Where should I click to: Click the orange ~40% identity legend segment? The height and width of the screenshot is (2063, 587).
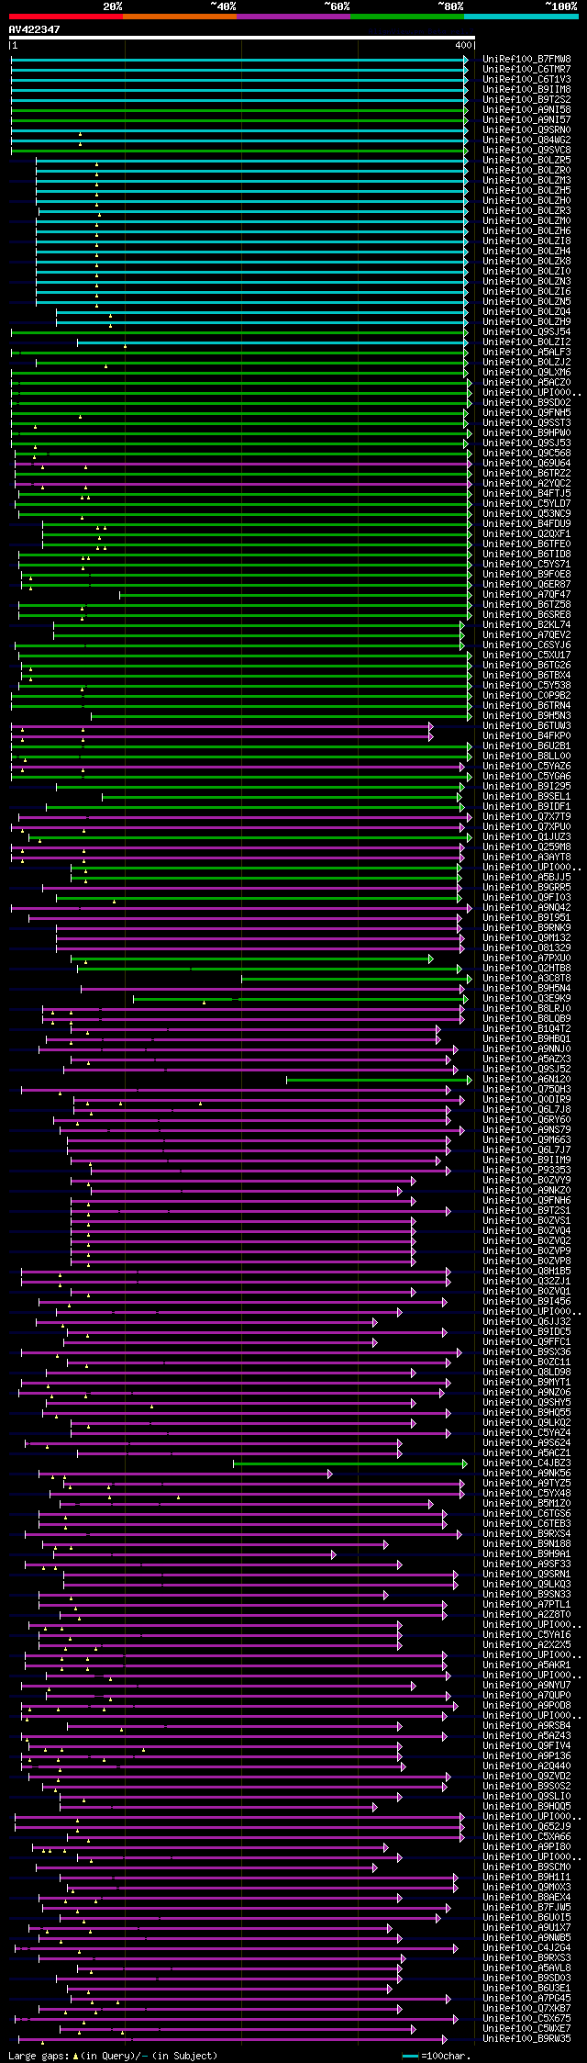click(x=180, y=16)
